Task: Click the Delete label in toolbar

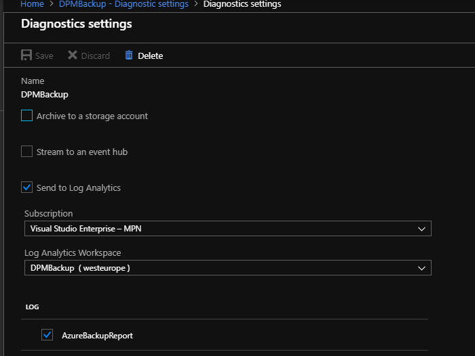Action: [x=150, y=56]
